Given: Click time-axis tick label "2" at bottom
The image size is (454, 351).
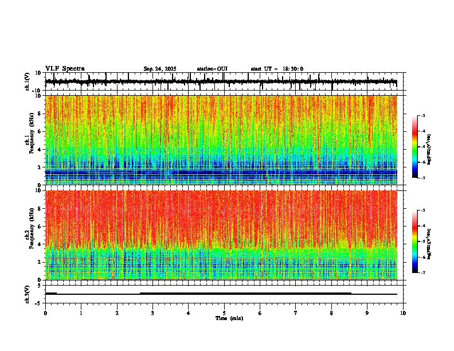Looking at the screenshot, I should pos(117,313).
